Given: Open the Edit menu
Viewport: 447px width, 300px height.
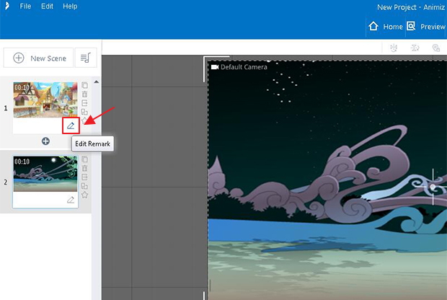Looking at the screenshot, I should (47, 6).
